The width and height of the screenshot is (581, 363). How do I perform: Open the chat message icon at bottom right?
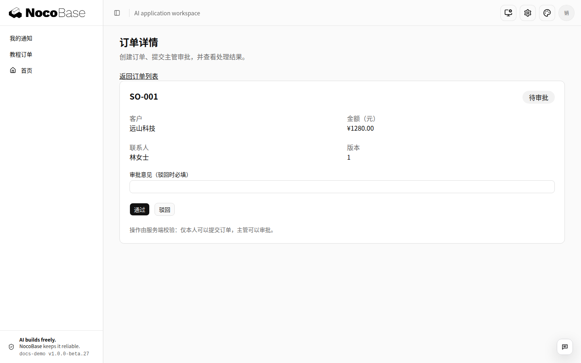(565, 347)
